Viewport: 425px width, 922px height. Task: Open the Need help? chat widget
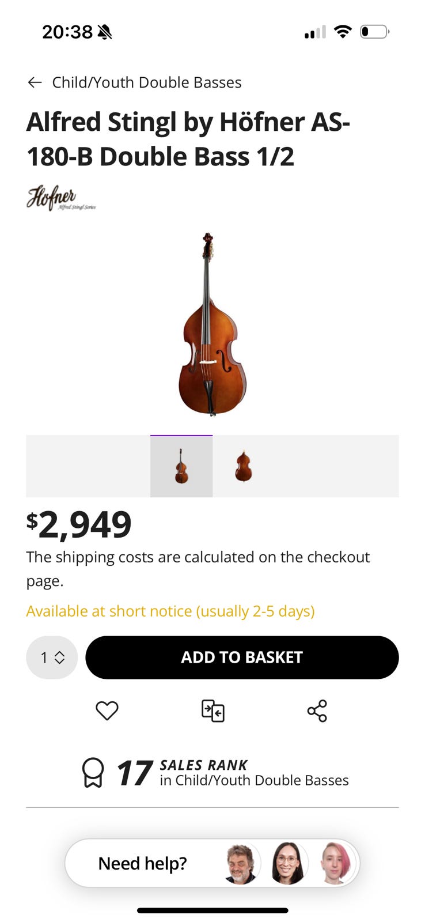coord(142,863)
